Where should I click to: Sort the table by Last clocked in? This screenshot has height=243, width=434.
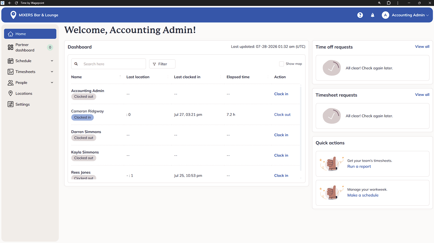click(187, 77)
